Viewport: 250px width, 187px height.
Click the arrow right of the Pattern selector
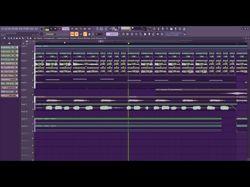[120, 34]
